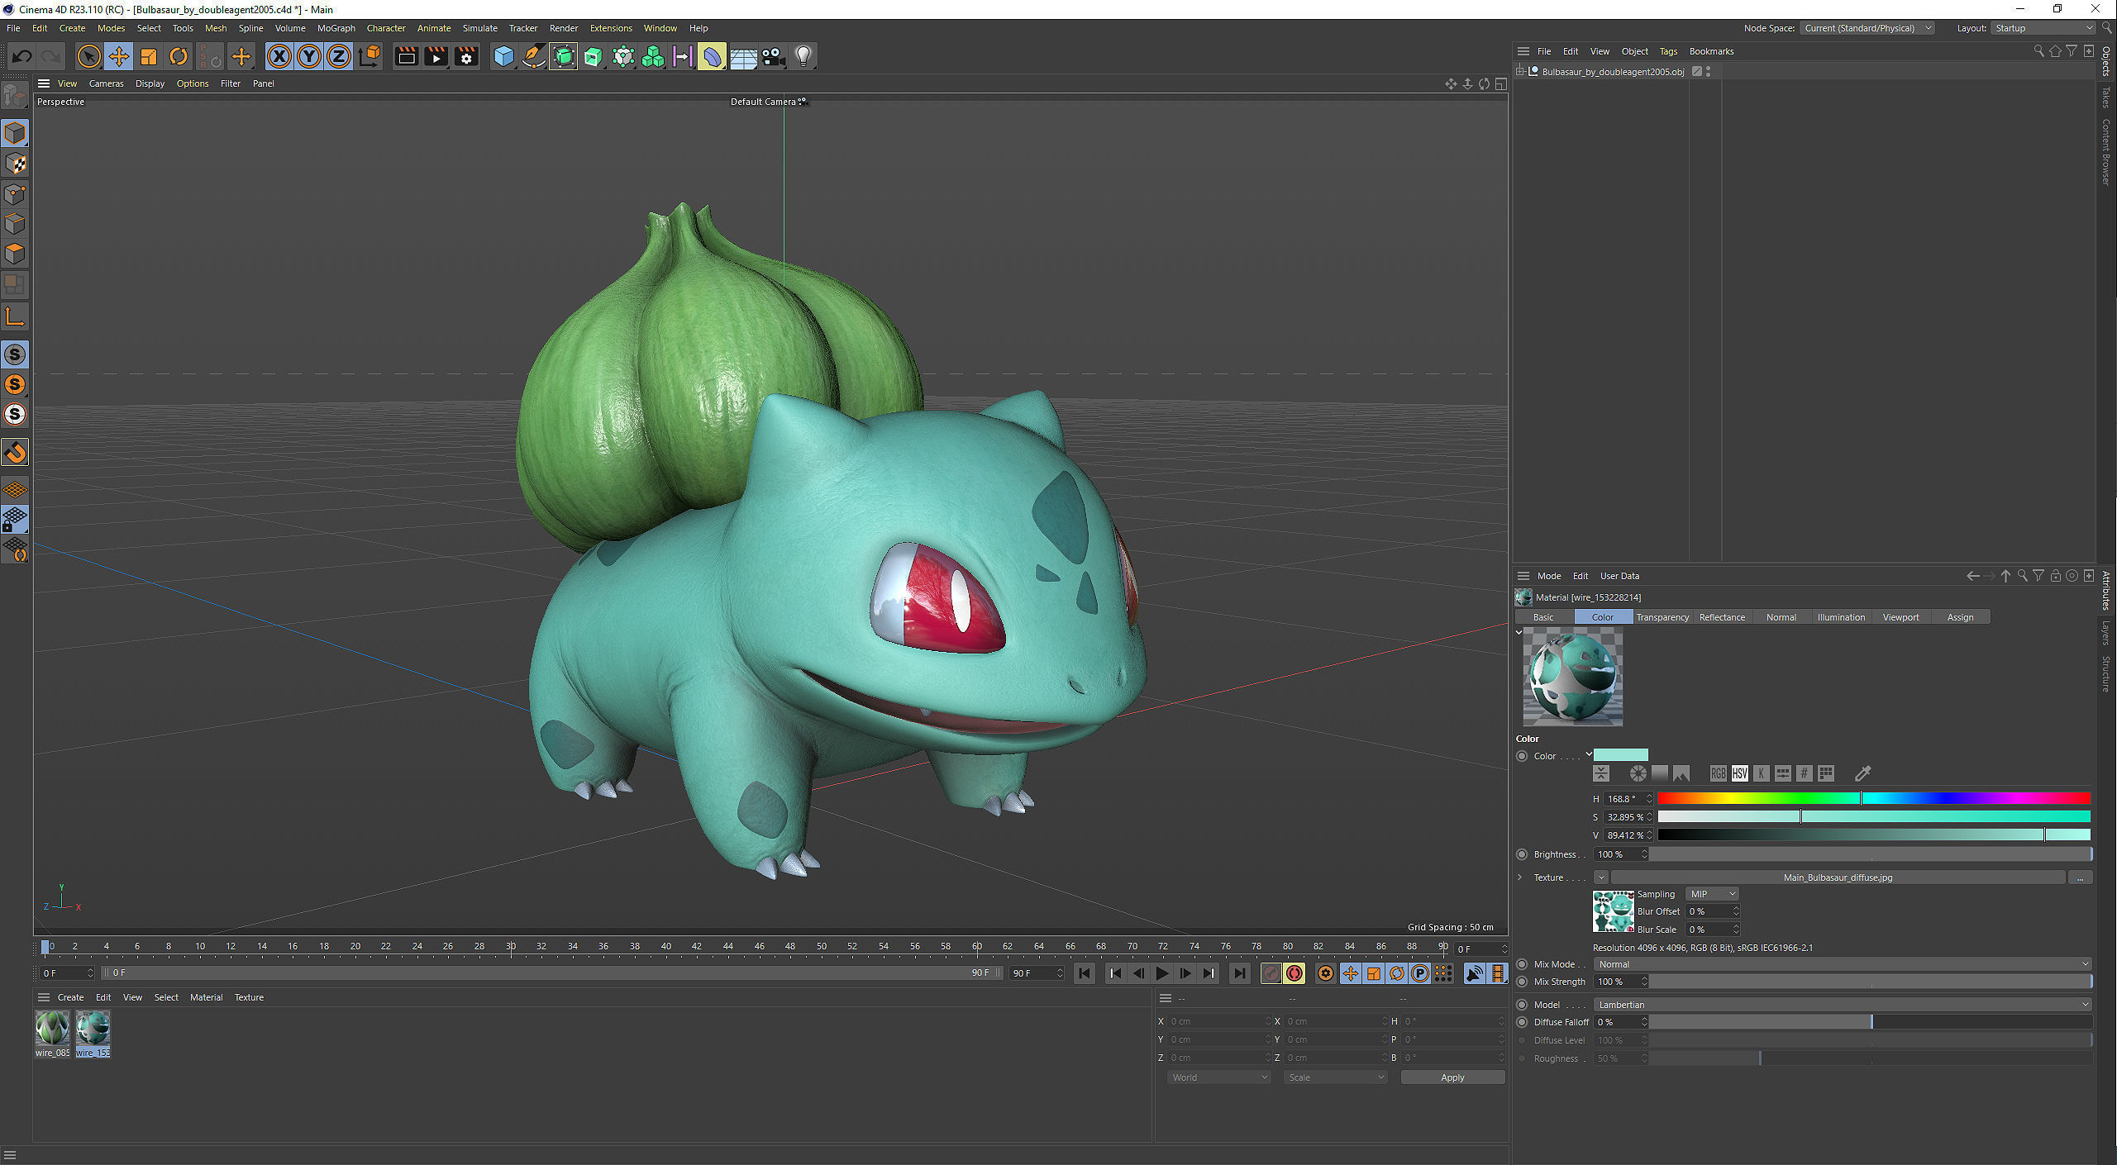Click the Undo arrow icon

click(21, 56)
